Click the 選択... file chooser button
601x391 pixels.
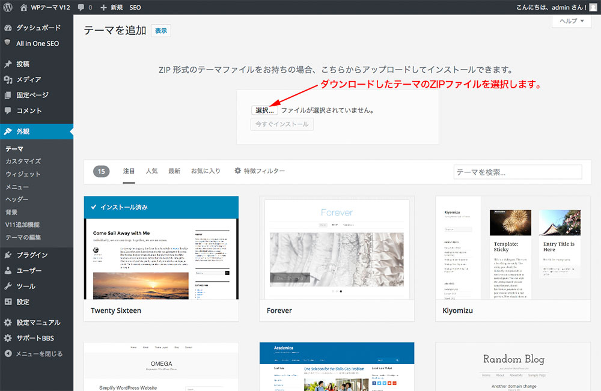264,111
